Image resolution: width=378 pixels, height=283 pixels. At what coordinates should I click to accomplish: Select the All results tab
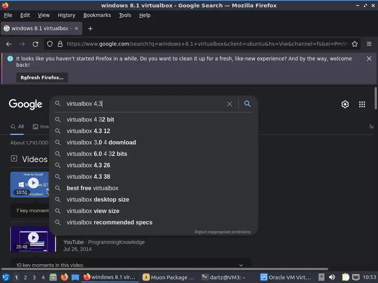[x=17, y=127]
